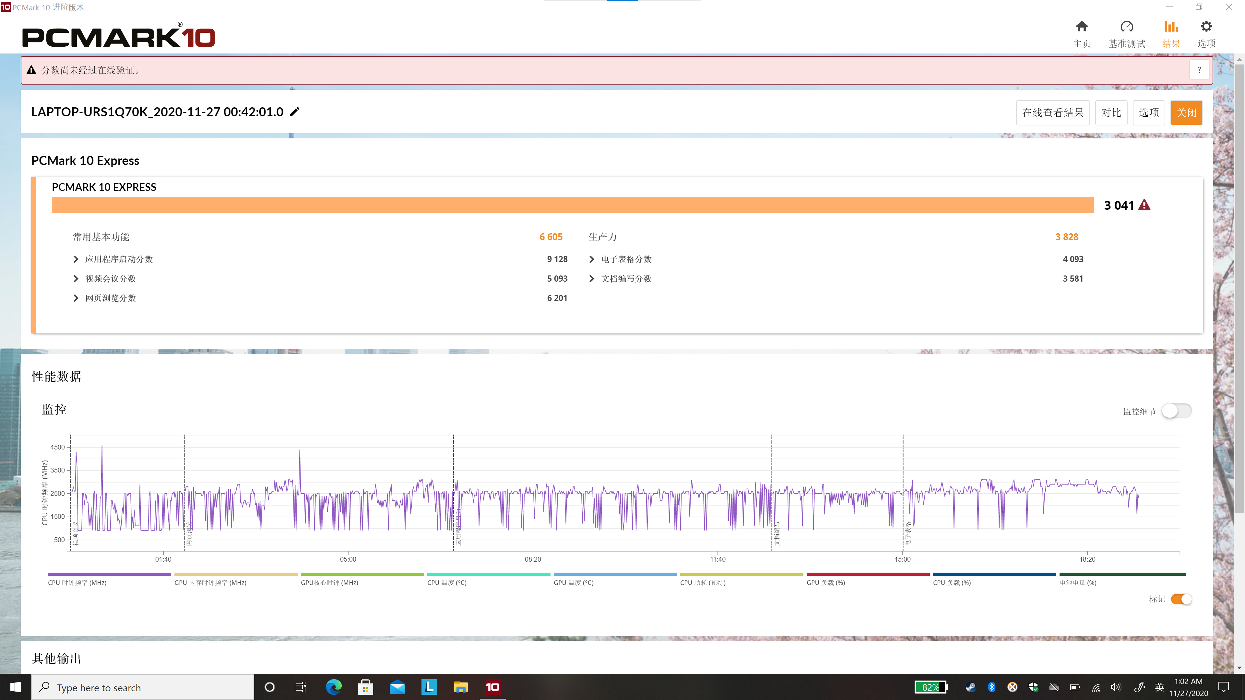Screen dimensions: 1245x700
Task: Open the 主页 home icon
Action: [1082, 26]
